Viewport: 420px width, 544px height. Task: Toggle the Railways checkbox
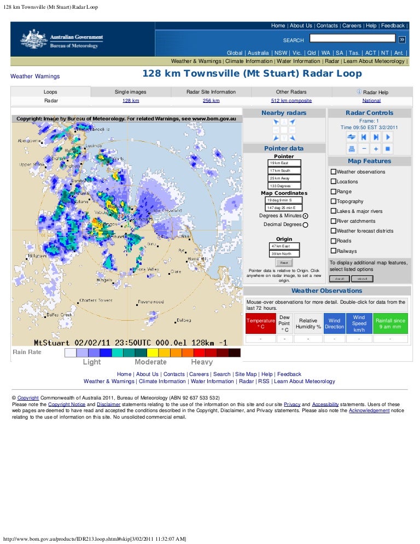pos(333,251)
